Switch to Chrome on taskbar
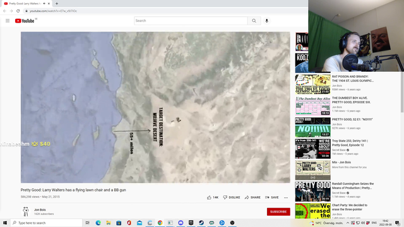The image size is (404, 227). tap(160, 223)
